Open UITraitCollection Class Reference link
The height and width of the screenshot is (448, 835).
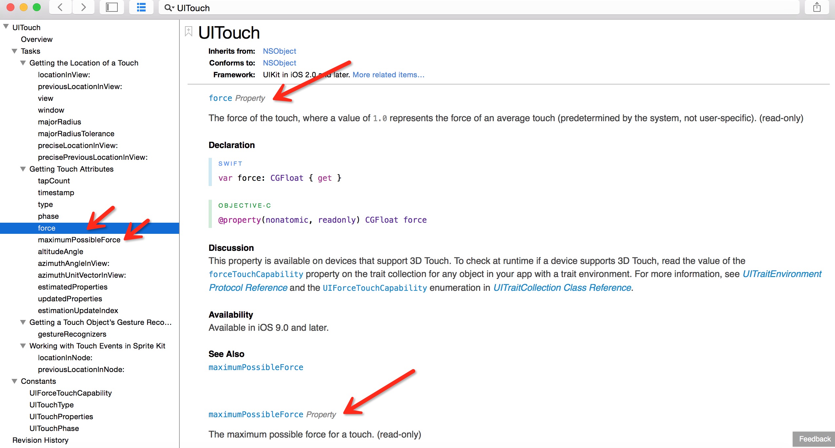[x=562, y=288]
